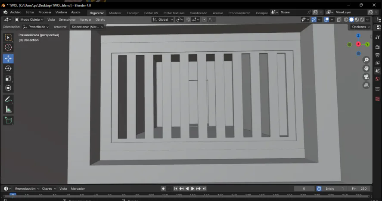Open the Render properties tab
Viewport: 382px width, 201px height.
pyautogui.click(x=378, y=47)
